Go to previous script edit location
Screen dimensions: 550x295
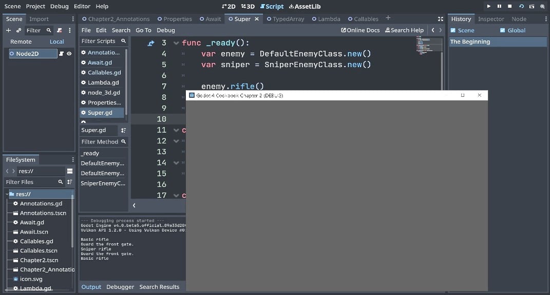tap(433, 30)
